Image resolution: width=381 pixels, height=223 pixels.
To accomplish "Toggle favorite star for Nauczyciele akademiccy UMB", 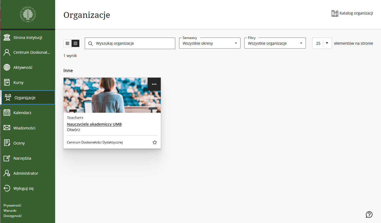I will 155,142.
